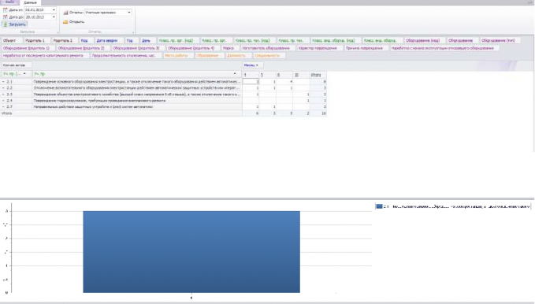This screenshot has width=535, height=304.
Task: Select the 'Оборудование (родитель 4)' field chip
Action: [193, 48]
